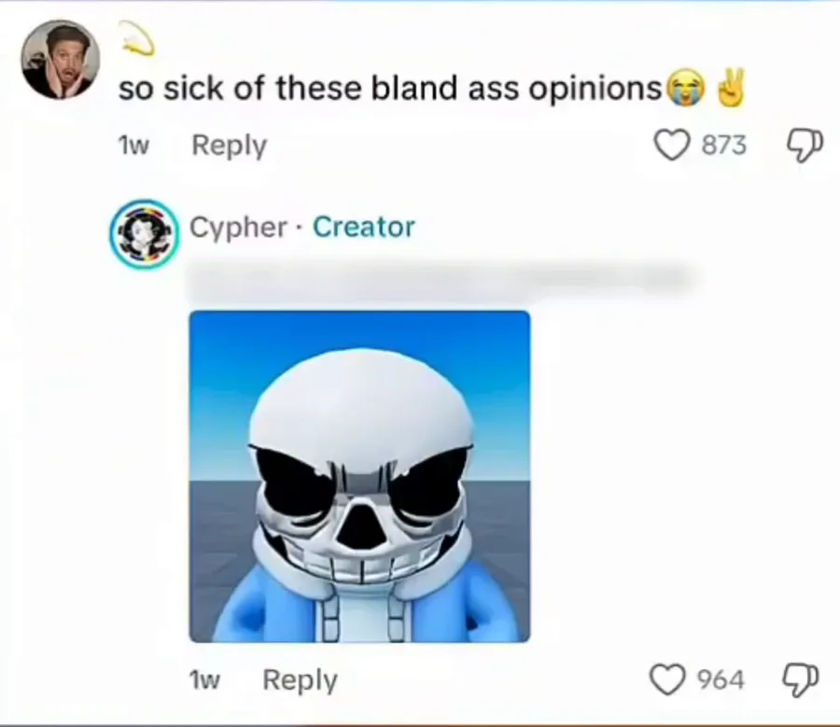This screenshot has height=727, width=840.
Task: Reply to Cypher's image comment
Action: 300,680
